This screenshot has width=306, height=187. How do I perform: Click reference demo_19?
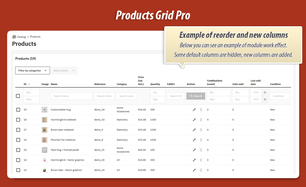99,170
